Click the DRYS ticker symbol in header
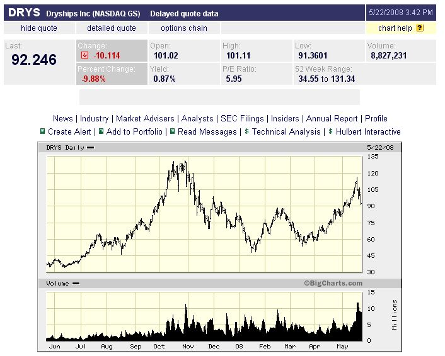The height and width of the screenshot is (356, 445). tap(24, 13)
